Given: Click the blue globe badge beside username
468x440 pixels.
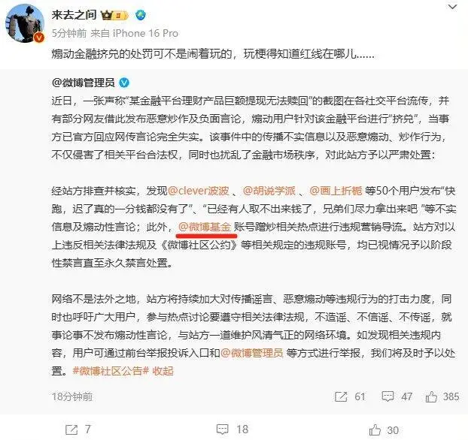Looking at the screenshot, I should click(141, 15).
